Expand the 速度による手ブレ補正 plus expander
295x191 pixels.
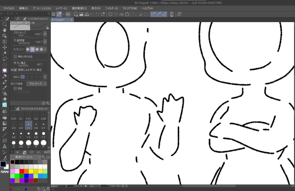point(12,70)
